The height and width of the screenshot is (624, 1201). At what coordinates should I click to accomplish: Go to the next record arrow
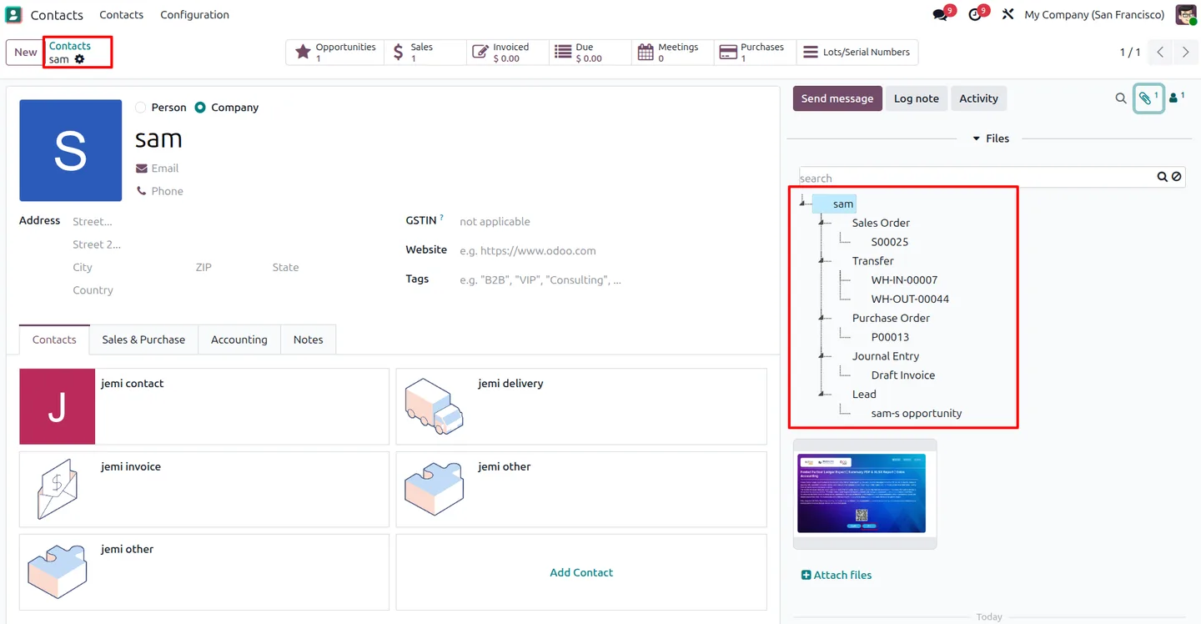tap(1185, 52)
